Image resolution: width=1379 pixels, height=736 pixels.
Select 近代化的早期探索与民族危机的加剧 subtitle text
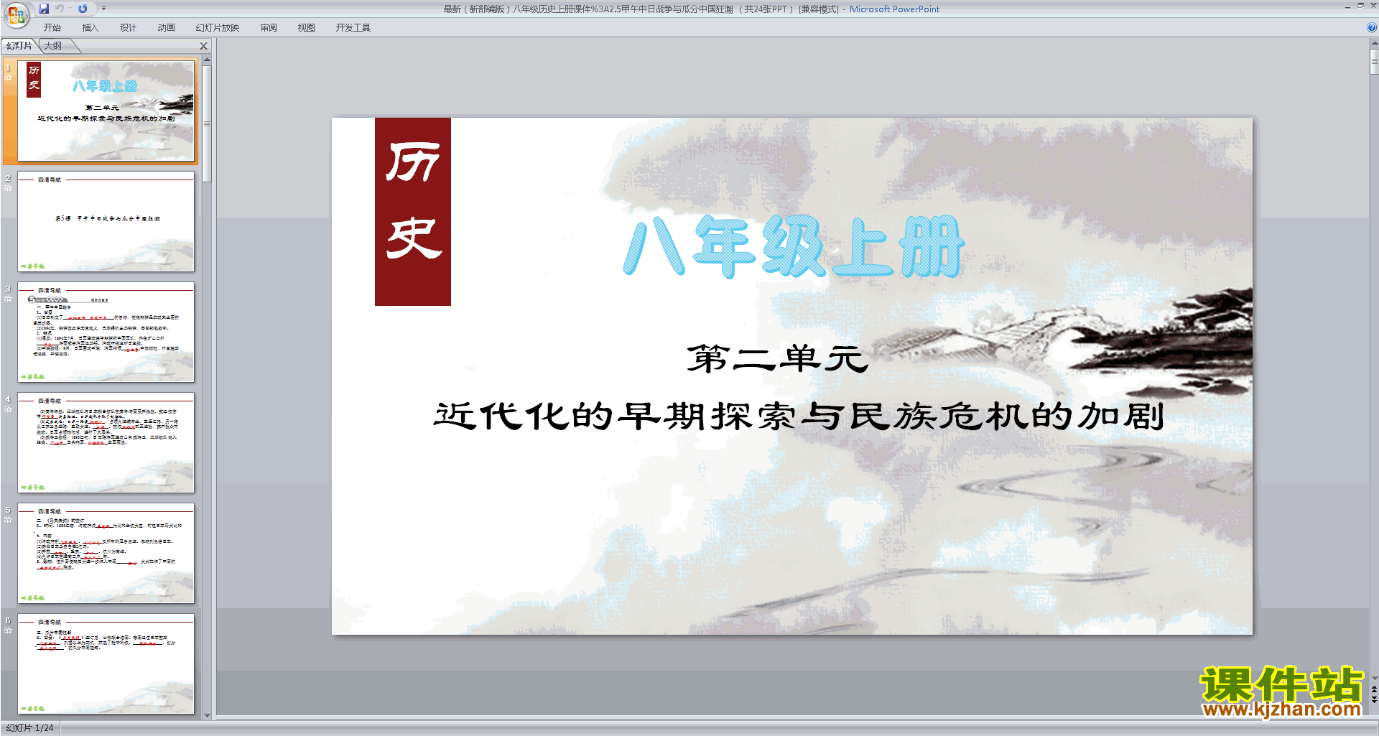(x=799, y=416)
